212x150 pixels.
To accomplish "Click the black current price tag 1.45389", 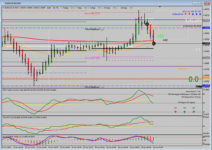I will (206, 43).
